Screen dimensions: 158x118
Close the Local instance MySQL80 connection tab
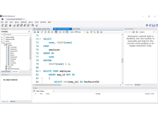[24, 19]
